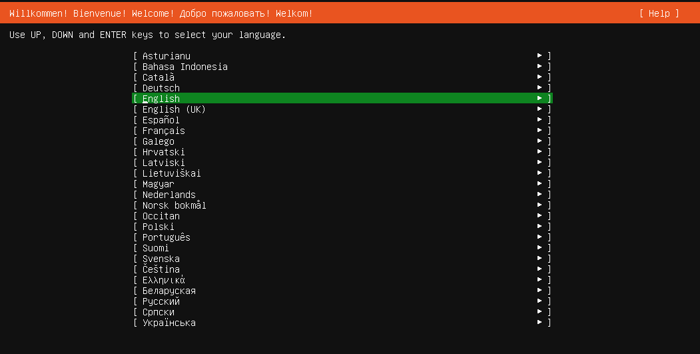Pick the Galego language row

click(x=342, y=142)
